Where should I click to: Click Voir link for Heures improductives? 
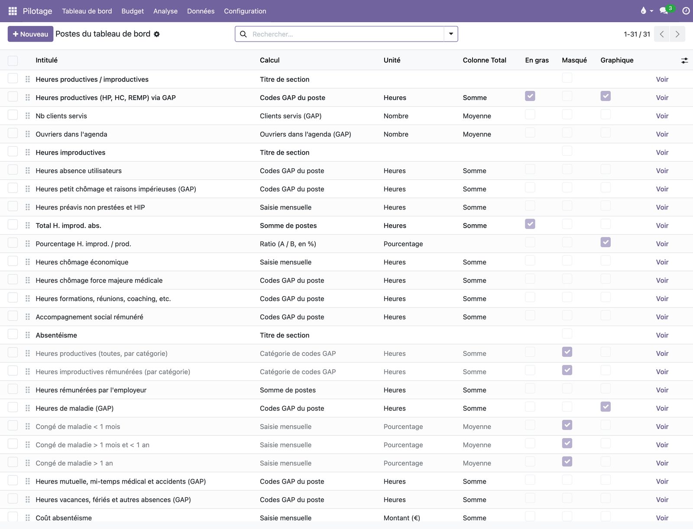point(662,152)
